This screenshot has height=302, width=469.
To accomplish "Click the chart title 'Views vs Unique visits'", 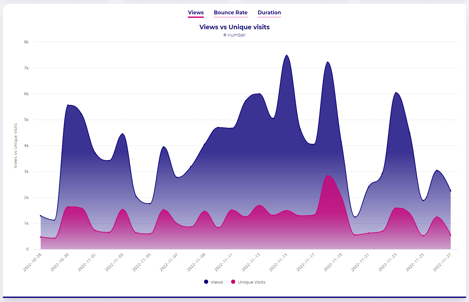I will pos(234,27).
